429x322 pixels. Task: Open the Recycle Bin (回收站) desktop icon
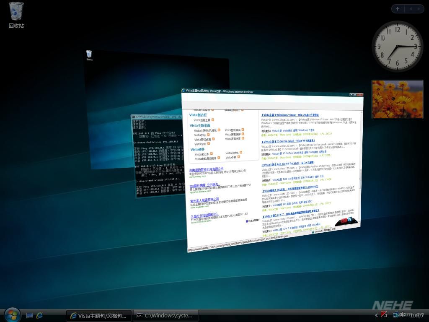[x=16, y=15]
